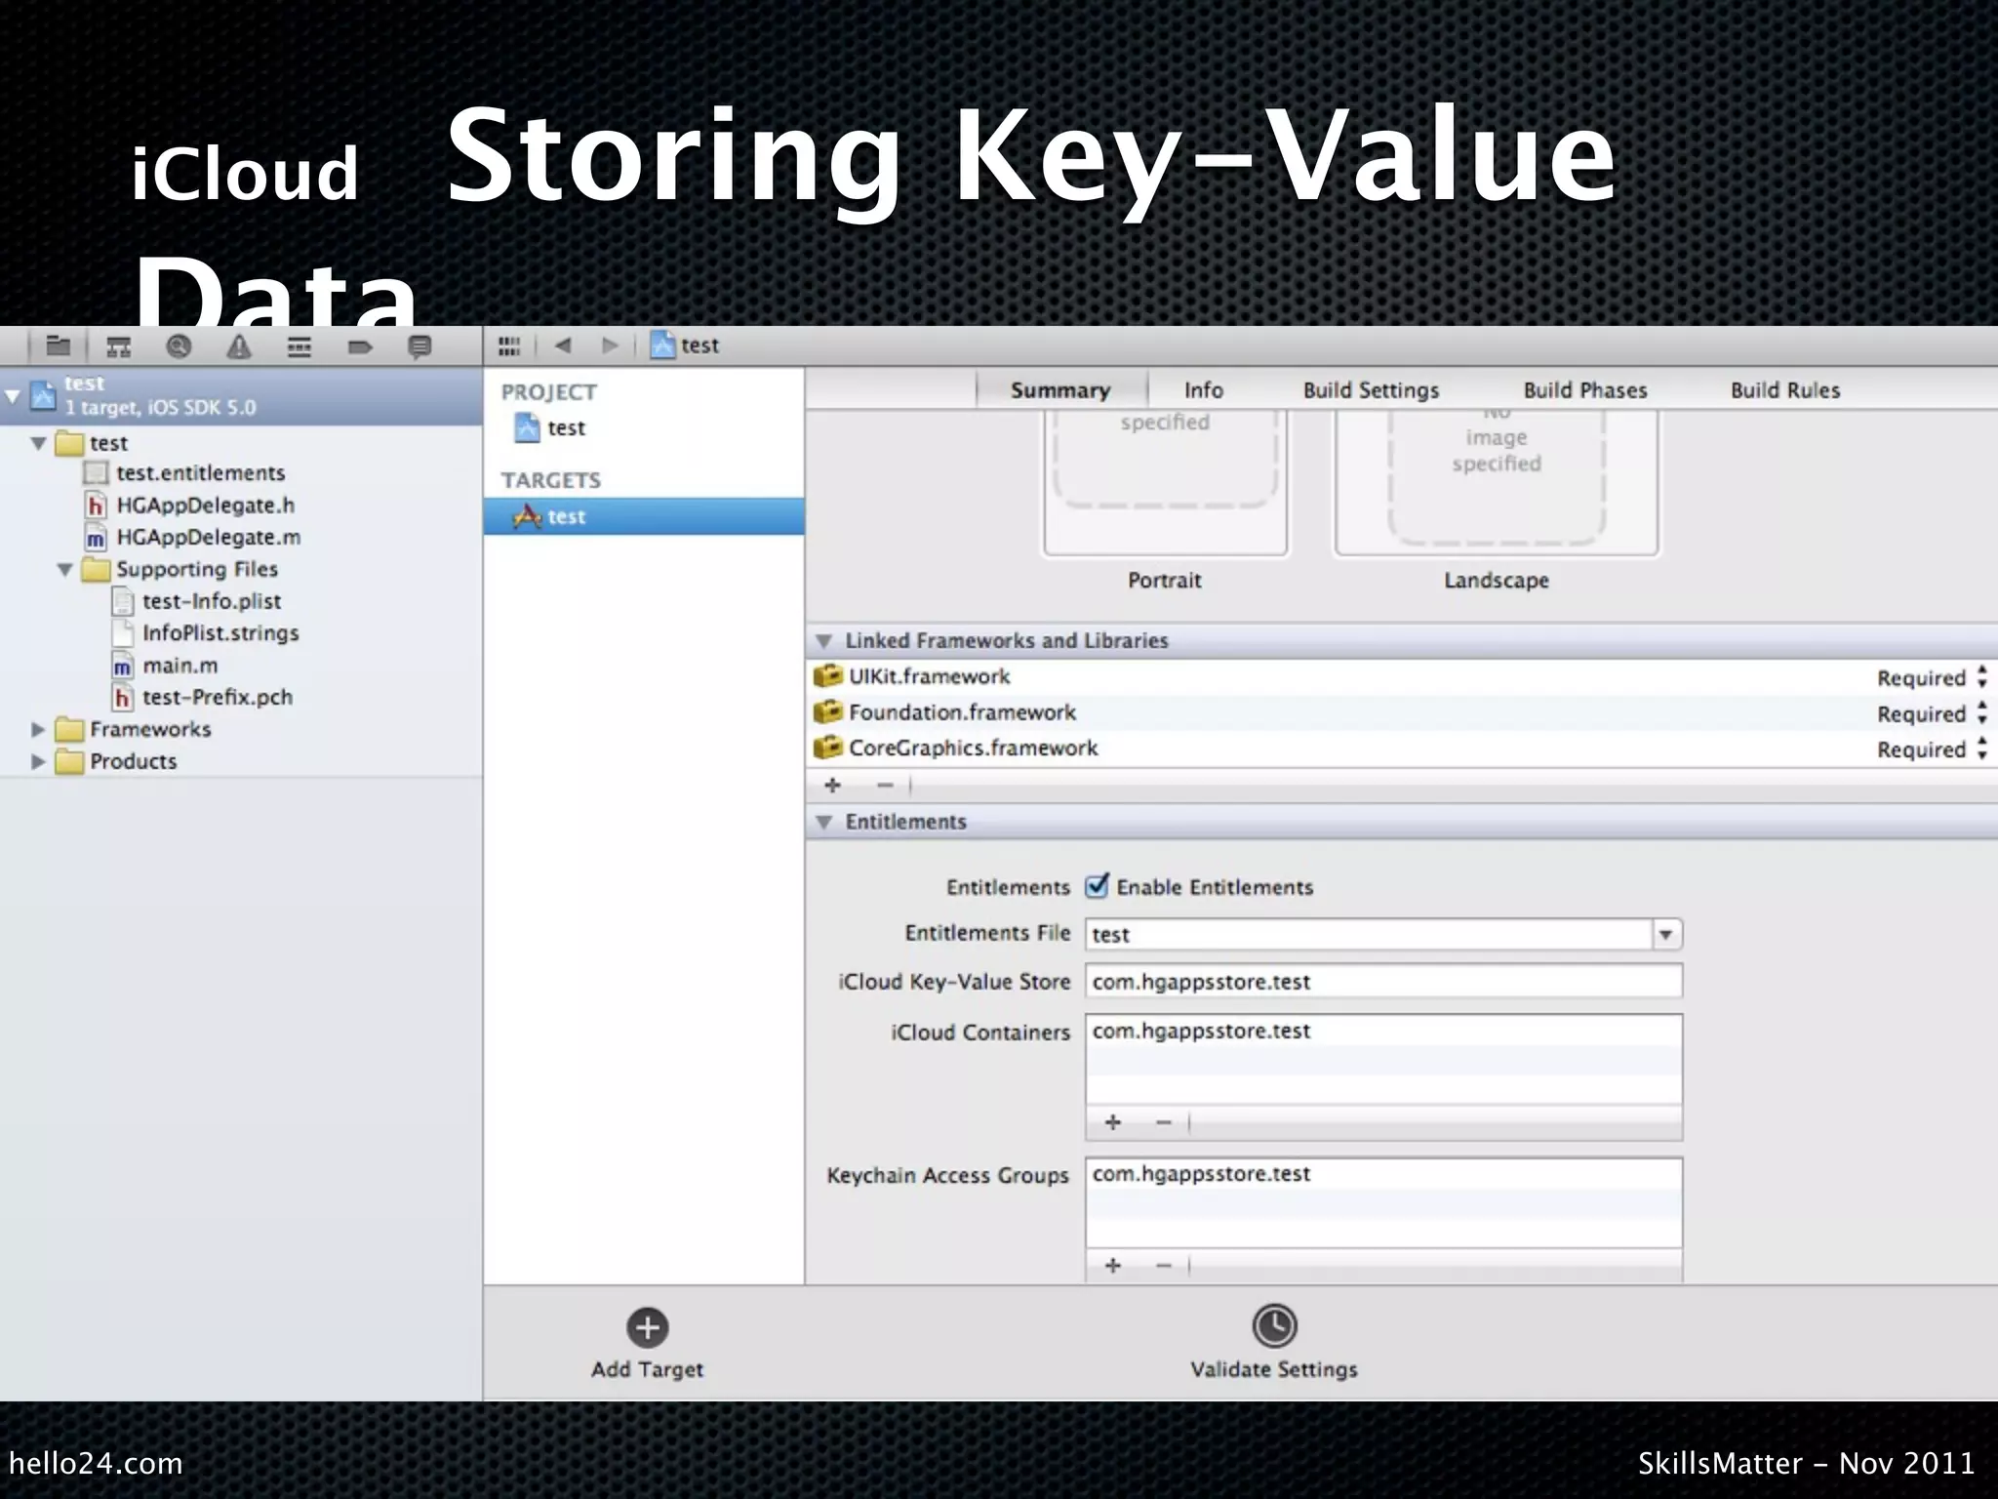
Task: Click UIKit.framework row name
Action: pyautogui.click(x=930, y=676)
